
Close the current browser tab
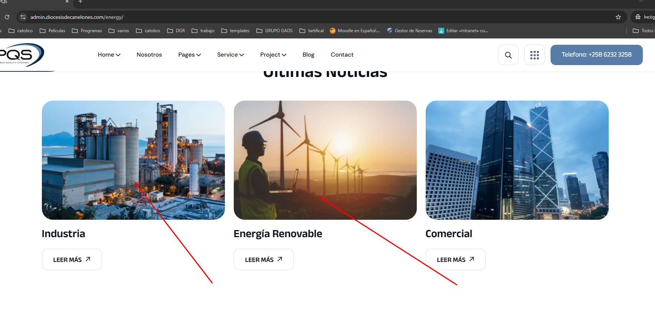(x=67, y=2)
